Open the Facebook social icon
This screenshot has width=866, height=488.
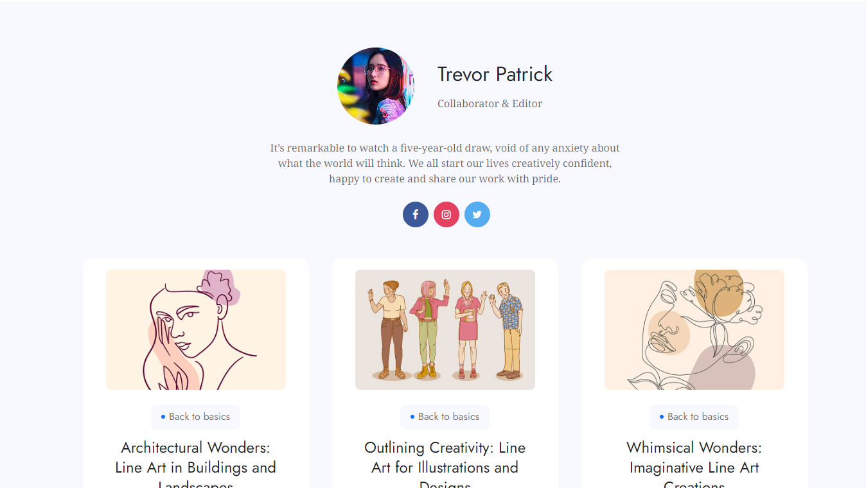point(416,214)
